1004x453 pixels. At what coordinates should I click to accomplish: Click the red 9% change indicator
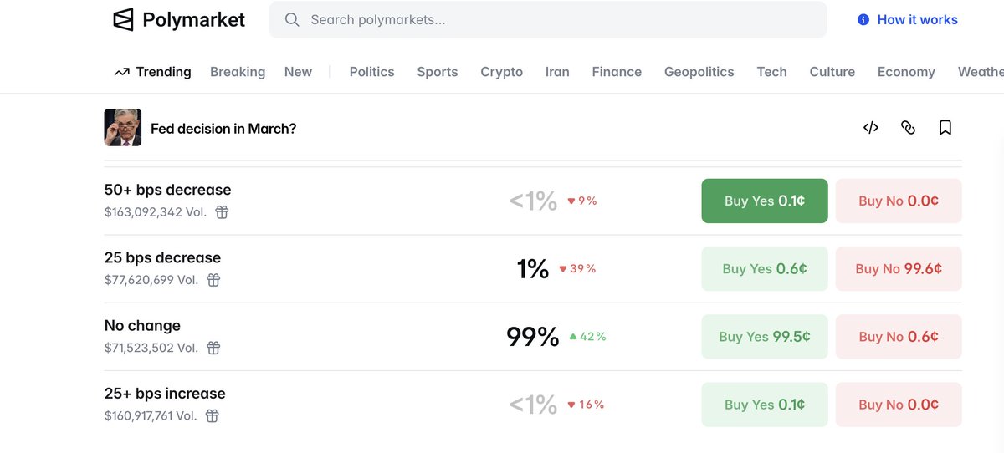pos(582,201)
